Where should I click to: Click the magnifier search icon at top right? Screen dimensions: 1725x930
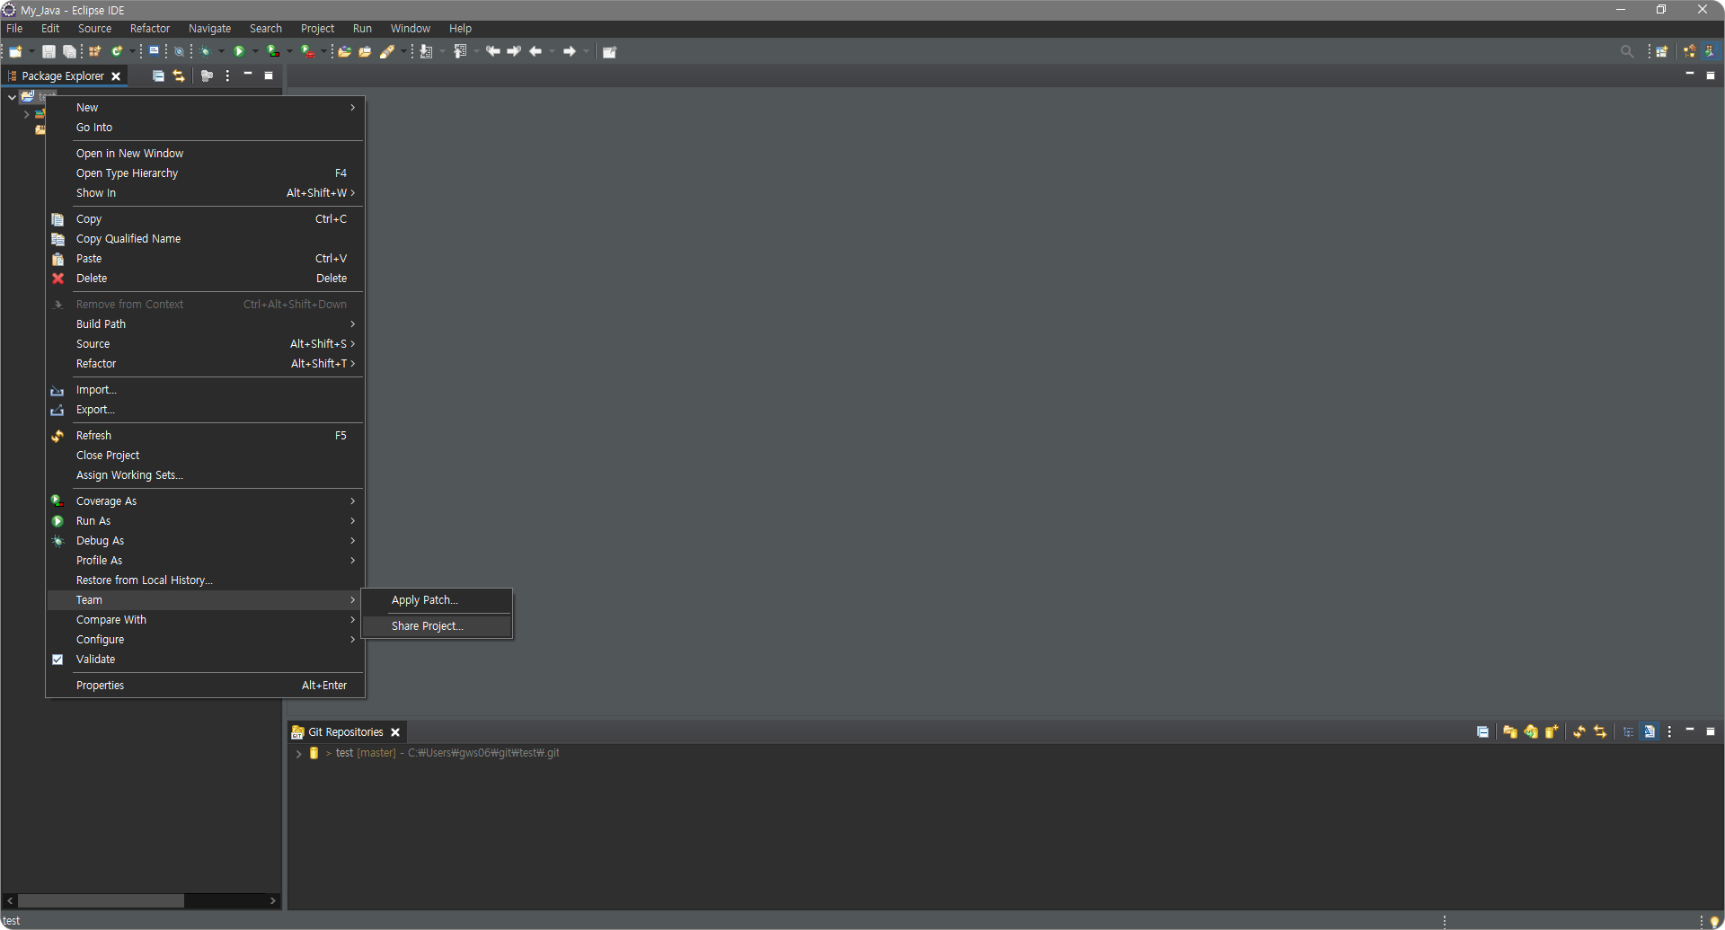[1627, 52]
